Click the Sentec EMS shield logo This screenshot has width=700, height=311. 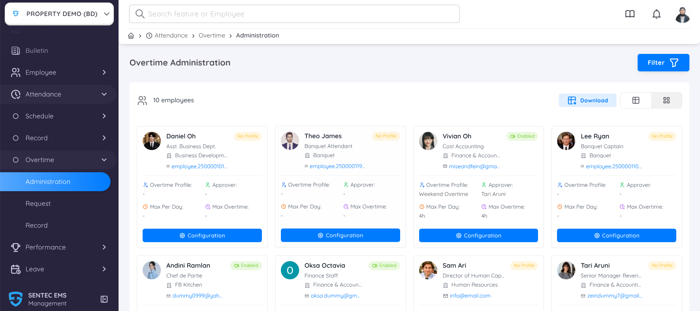click(16, 299)
